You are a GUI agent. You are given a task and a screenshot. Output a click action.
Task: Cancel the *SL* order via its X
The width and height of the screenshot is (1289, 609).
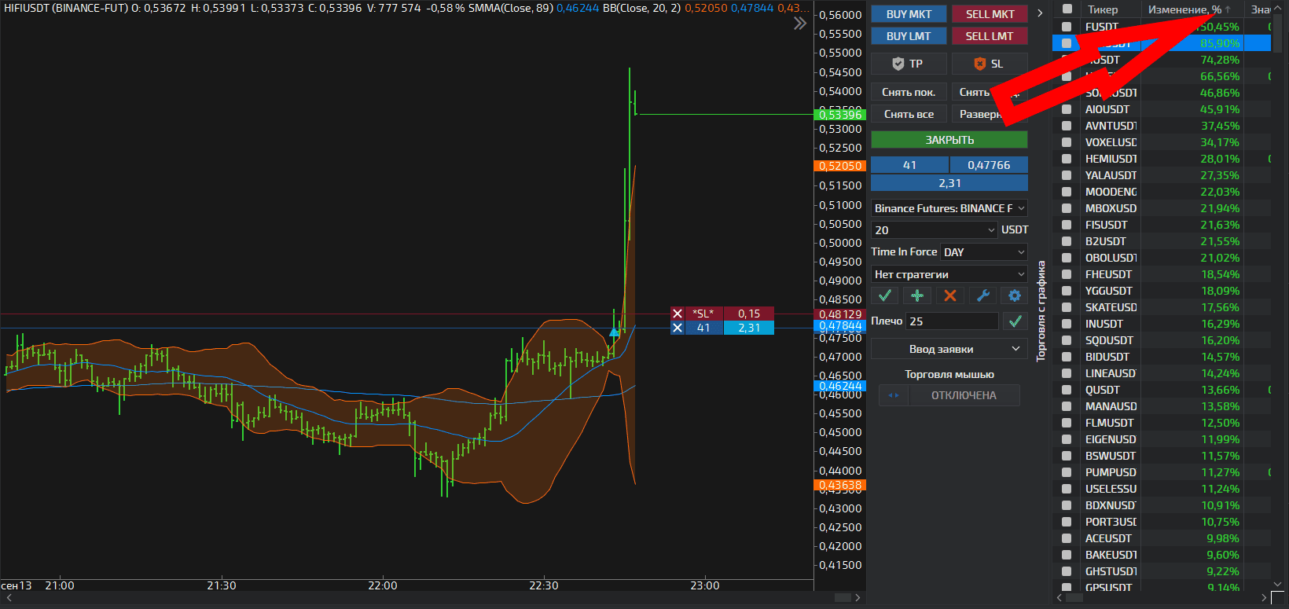coord(678,314)
